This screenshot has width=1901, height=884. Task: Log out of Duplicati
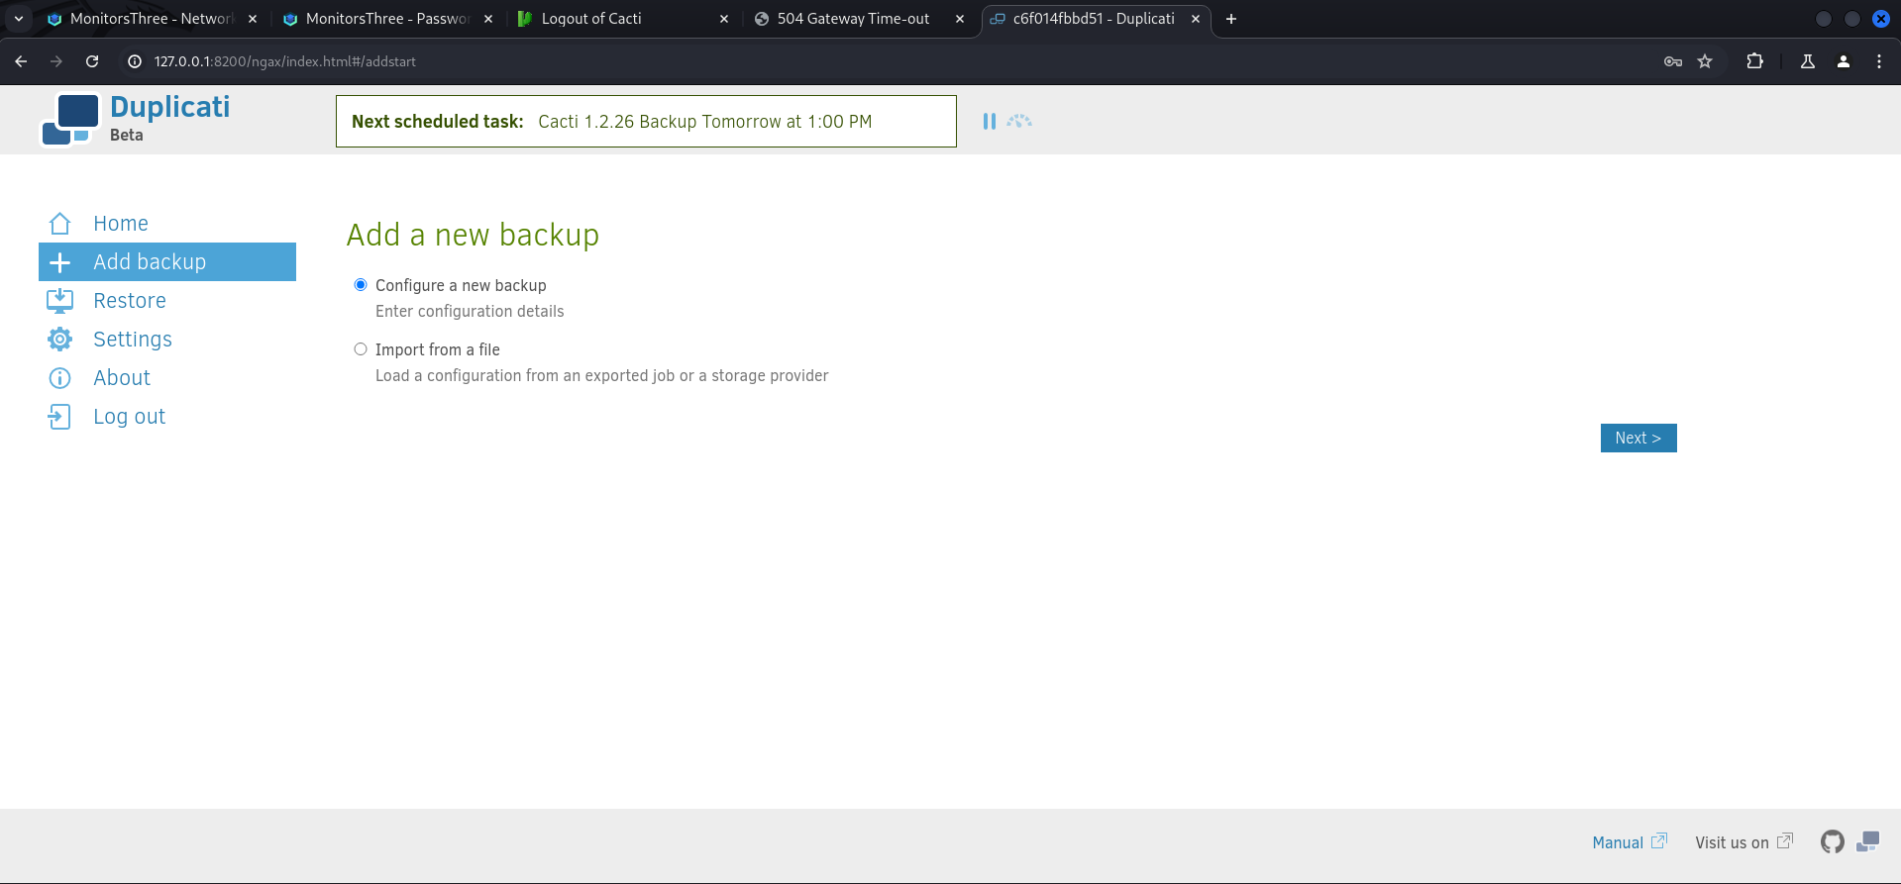[x=129, y=417]
